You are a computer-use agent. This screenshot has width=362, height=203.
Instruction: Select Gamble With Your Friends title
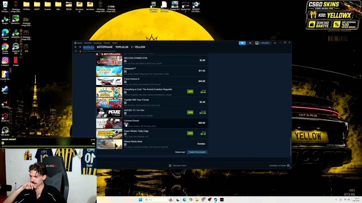tap(136, 100)
